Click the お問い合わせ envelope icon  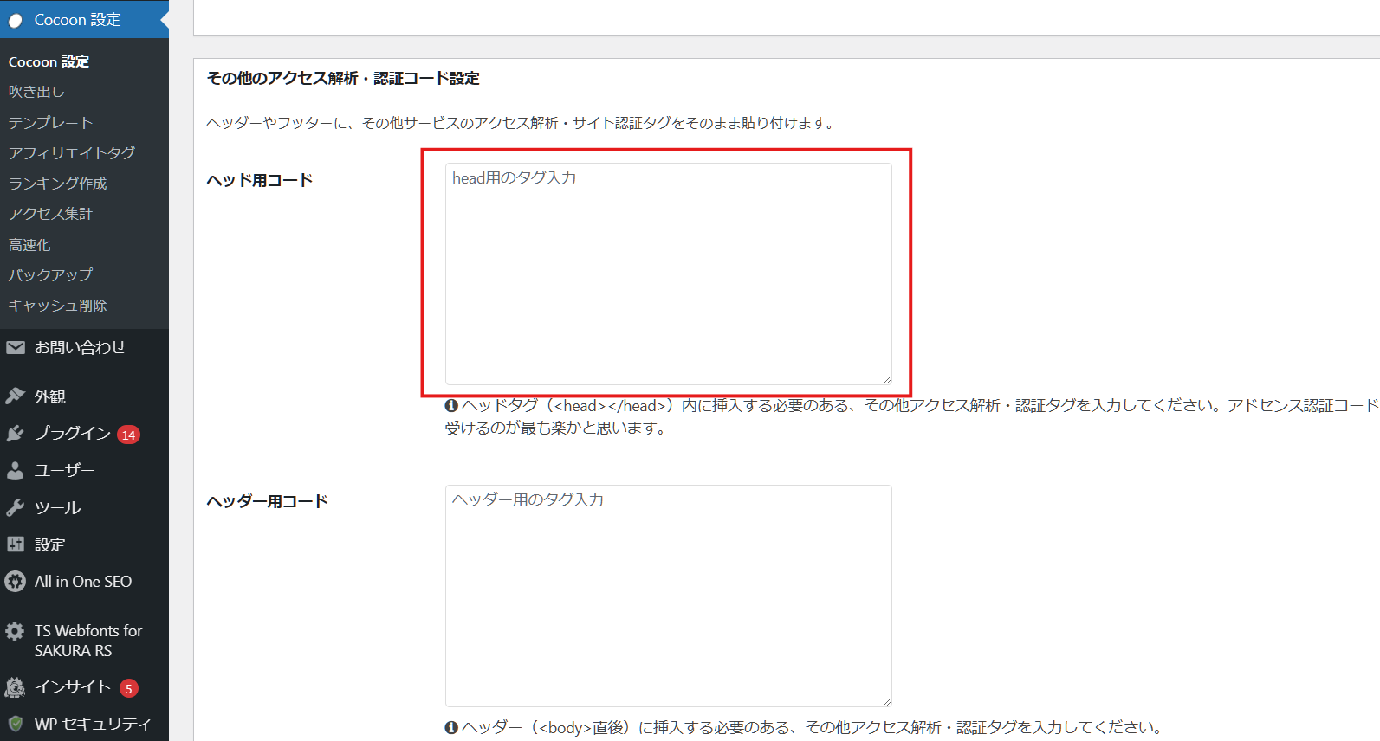[x=16, y=348]
